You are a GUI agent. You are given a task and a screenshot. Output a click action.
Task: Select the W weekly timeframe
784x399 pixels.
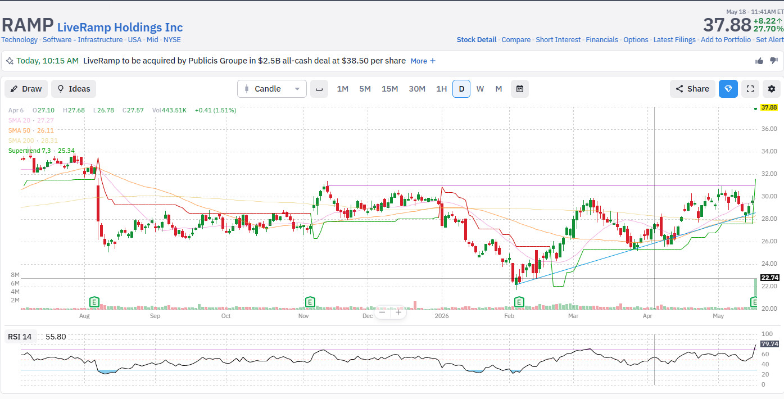(480, 89)
